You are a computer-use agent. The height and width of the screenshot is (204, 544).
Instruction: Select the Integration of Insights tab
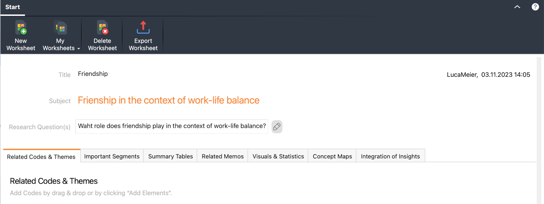[390, 156]
